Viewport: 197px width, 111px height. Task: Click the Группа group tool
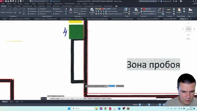[x=159, y=10]
